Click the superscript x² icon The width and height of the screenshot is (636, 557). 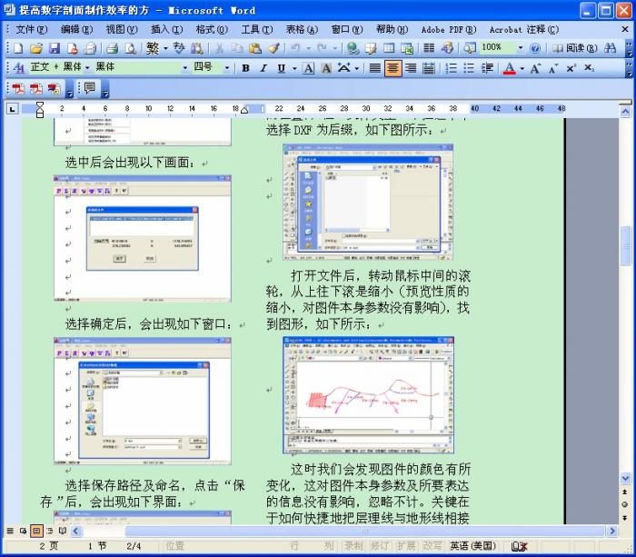pyautogui.click(x=571, y=68)
